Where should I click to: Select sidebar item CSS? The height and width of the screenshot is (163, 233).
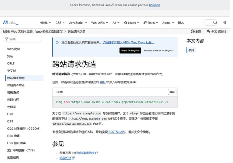point(10,121)
